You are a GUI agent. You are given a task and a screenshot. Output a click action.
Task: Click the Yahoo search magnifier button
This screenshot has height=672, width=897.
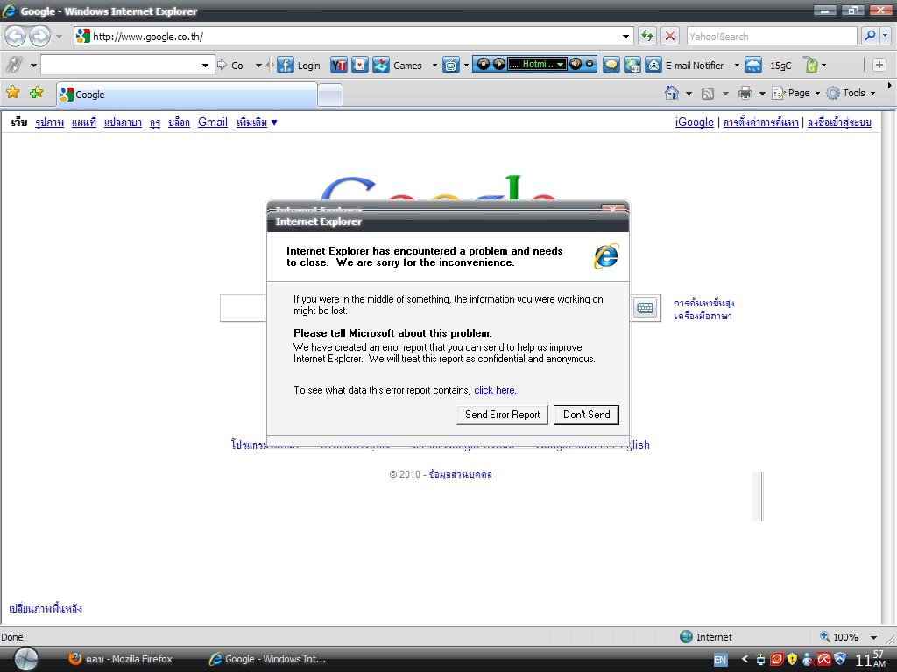click(x=870, y=36)
